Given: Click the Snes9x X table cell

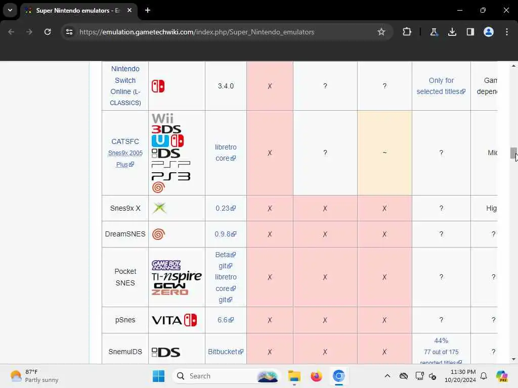Looking at the screenshot, I should tap(125, 208).
